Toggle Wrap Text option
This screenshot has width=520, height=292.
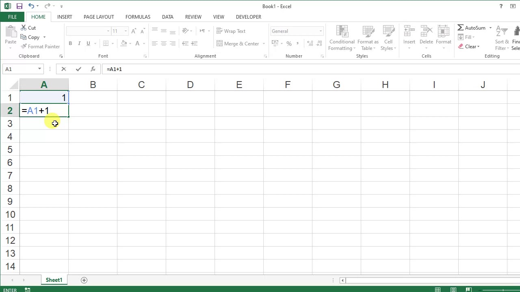pyautogui.click(x=231, y=31)
